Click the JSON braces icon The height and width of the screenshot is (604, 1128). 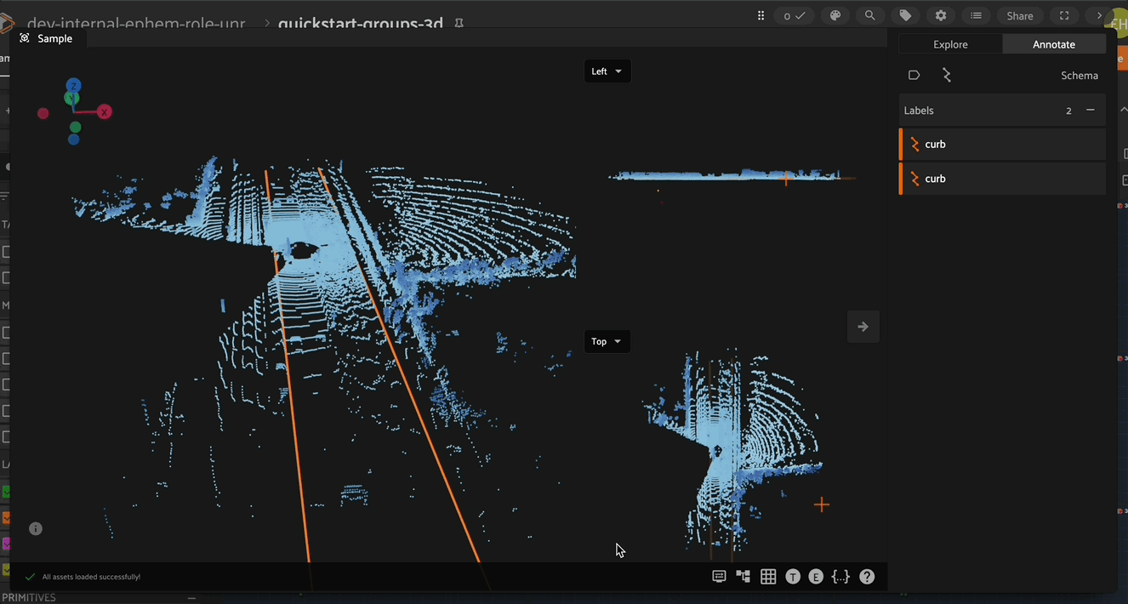coord(840,577)
